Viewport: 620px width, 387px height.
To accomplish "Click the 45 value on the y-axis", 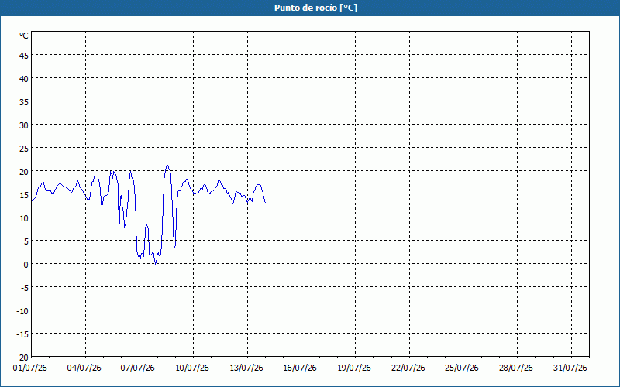I will (x=24, y=56).
